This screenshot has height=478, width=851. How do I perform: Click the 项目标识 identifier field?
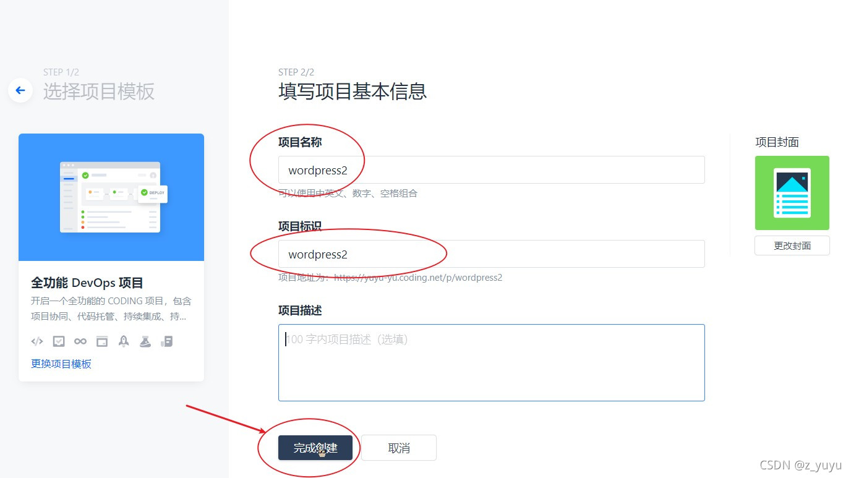click(491, 254)
